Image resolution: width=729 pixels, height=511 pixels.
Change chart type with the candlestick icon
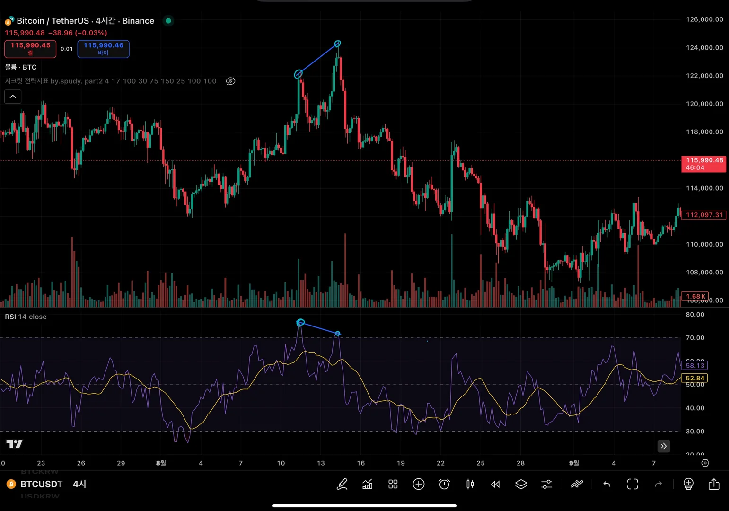(x=470, y=484)
